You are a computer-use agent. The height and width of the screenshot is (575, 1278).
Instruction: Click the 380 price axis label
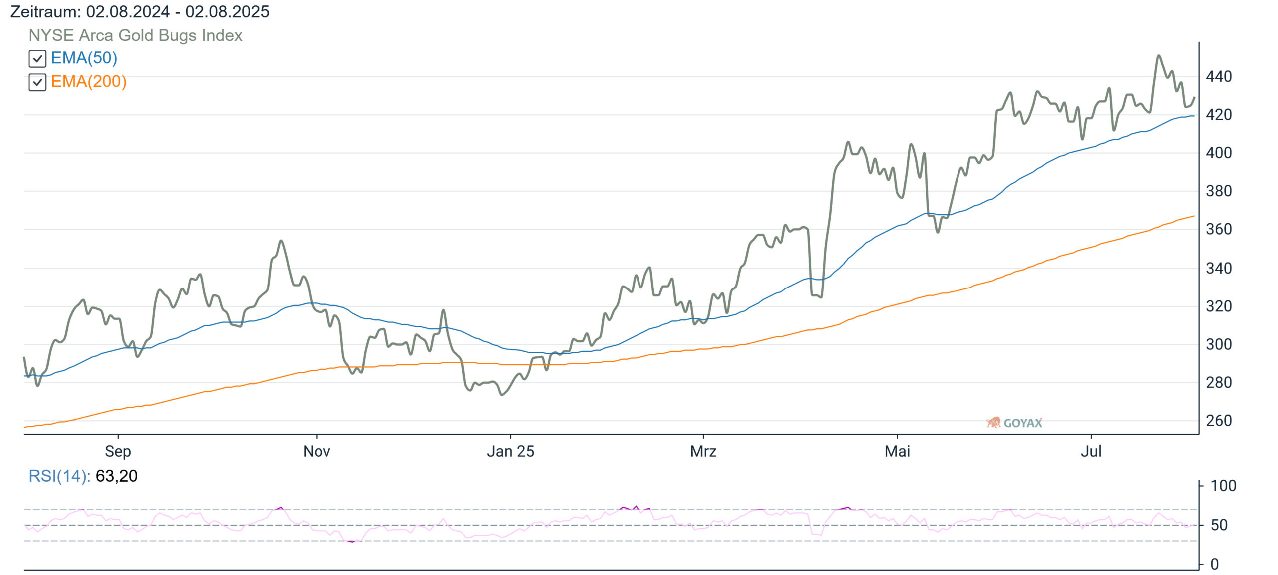tap(1219, 191)
